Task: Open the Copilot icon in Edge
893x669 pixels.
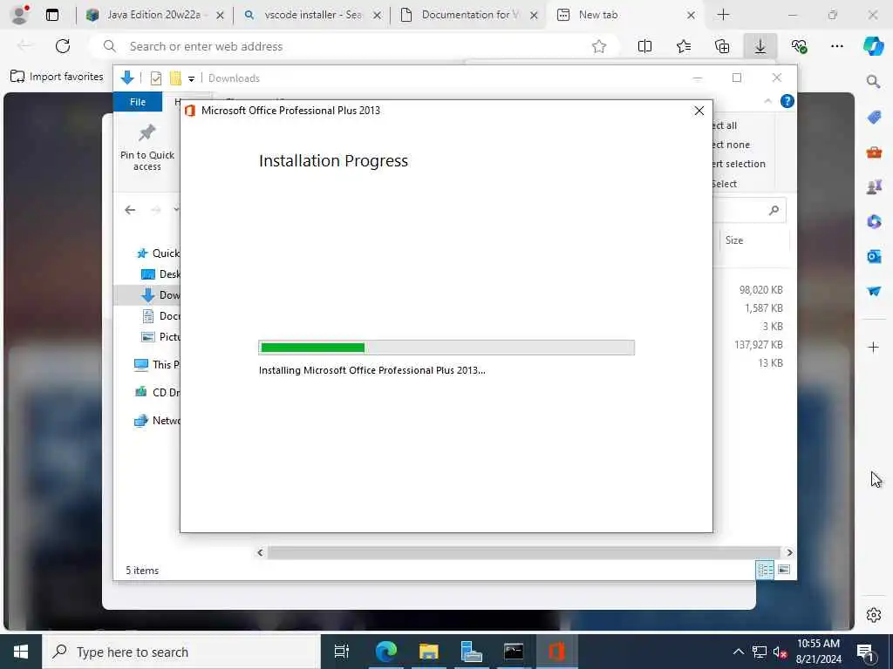Action: point(873,46)
